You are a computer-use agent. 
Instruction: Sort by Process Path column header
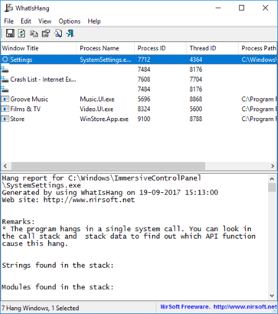[x=258, y=48]
